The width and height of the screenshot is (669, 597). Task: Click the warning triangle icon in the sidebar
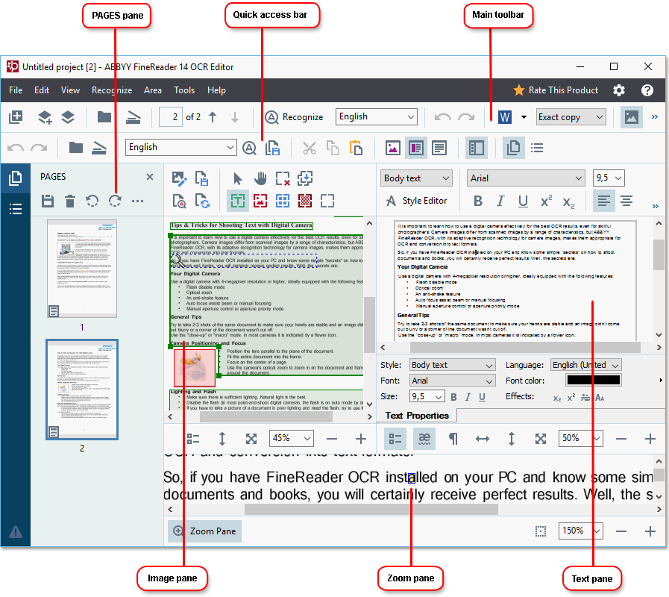coord(16,531)
